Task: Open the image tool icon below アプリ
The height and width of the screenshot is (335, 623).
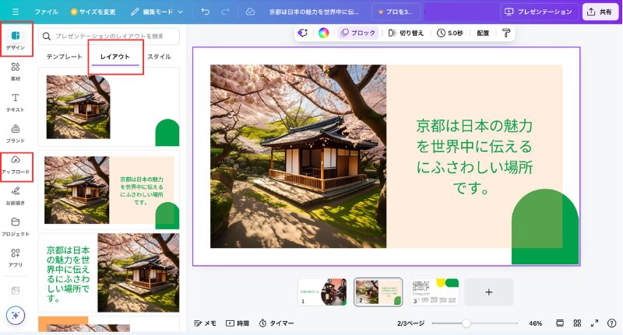Action: [x=16, y=291]
